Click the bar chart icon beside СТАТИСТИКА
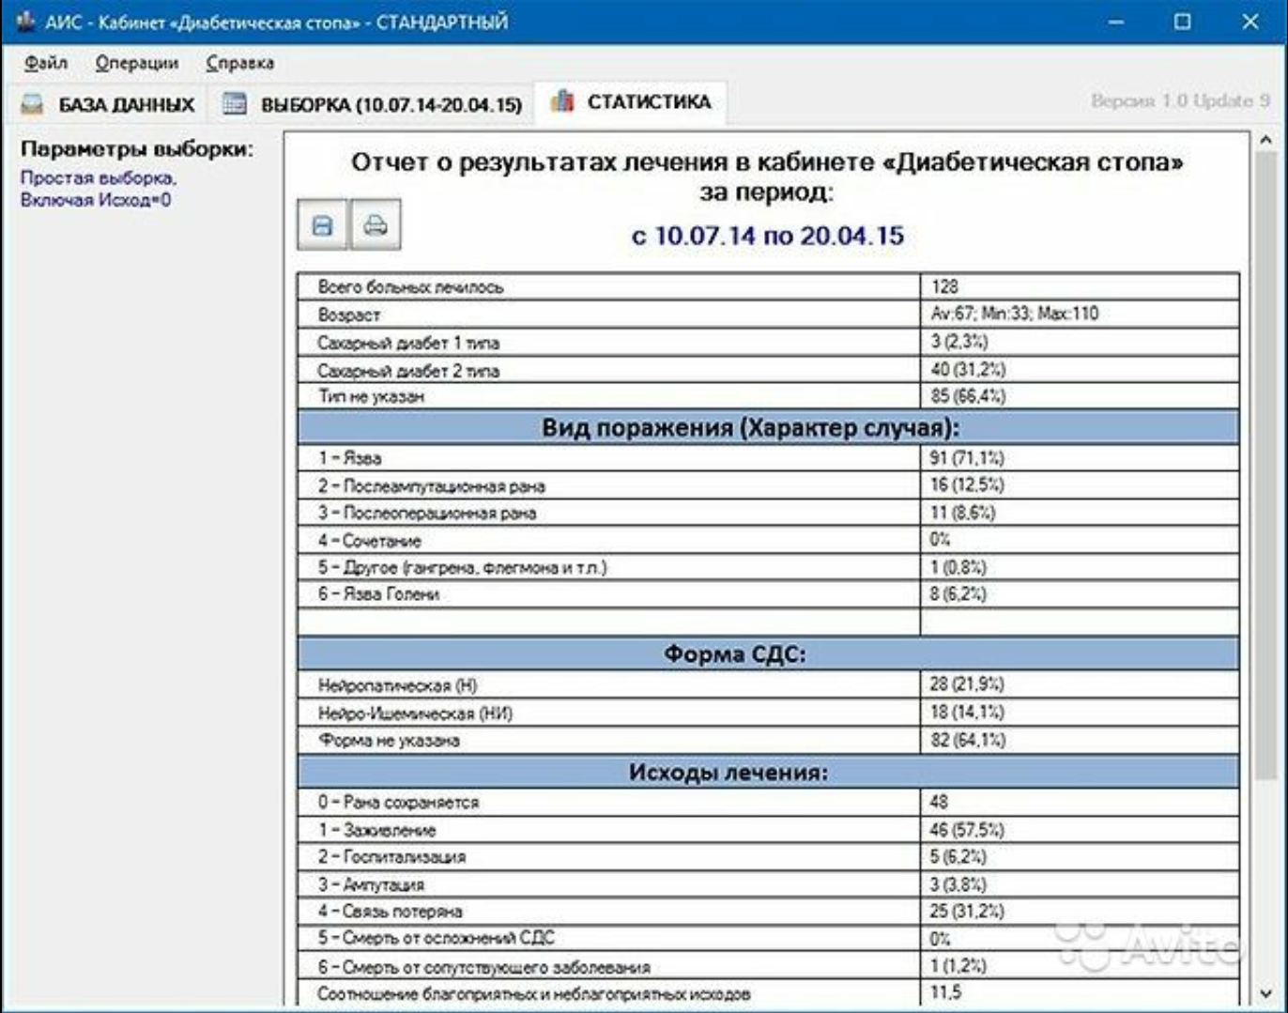The width and height of the screenshot is (1288, 1013). 562,100
